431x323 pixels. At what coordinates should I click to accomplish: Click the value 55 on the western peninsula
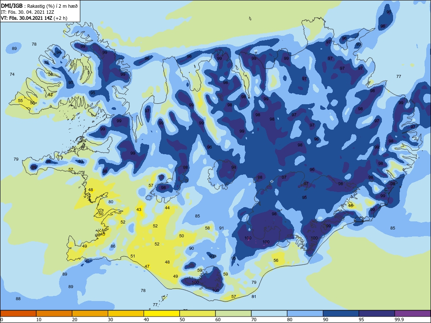(20, 101)
